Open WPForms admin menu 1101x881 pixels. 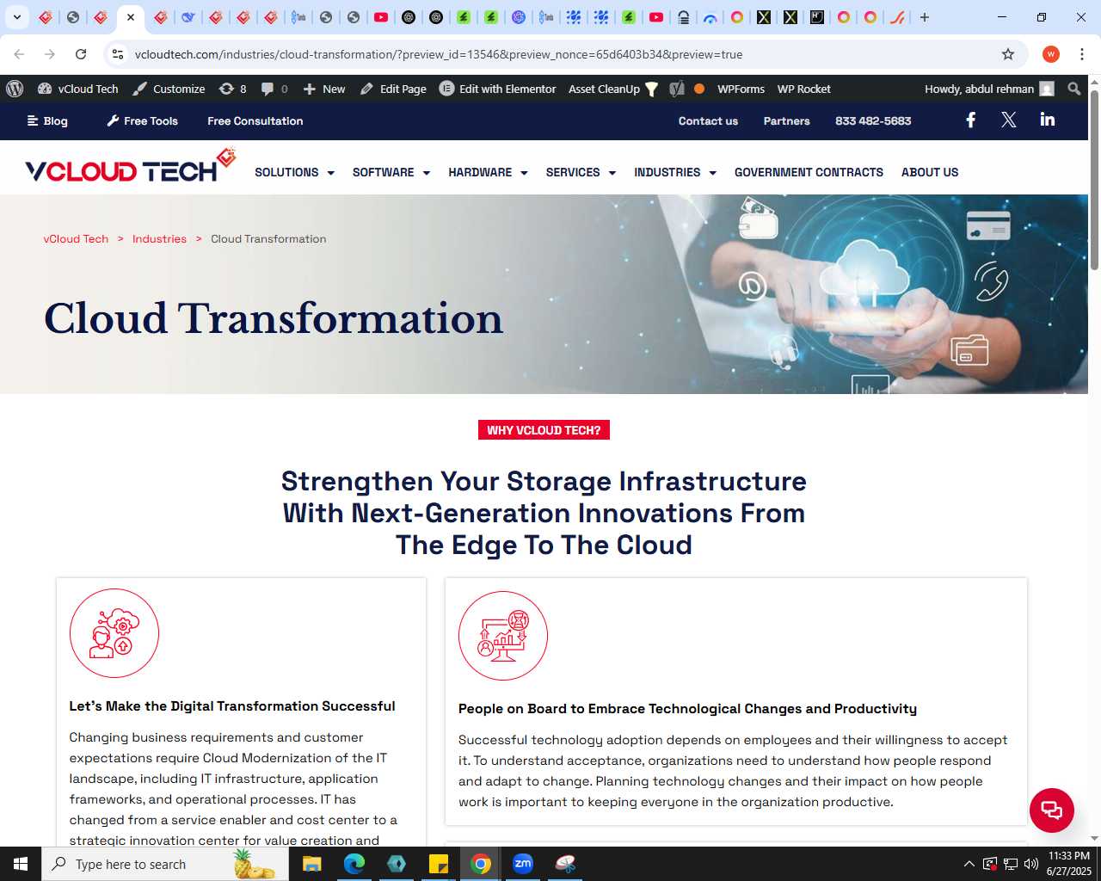point(741,89)
